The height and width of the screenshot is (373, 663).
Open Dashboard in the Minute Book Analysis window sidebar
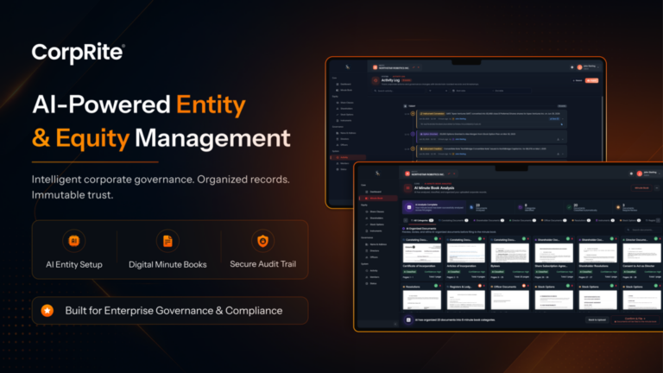373,192
